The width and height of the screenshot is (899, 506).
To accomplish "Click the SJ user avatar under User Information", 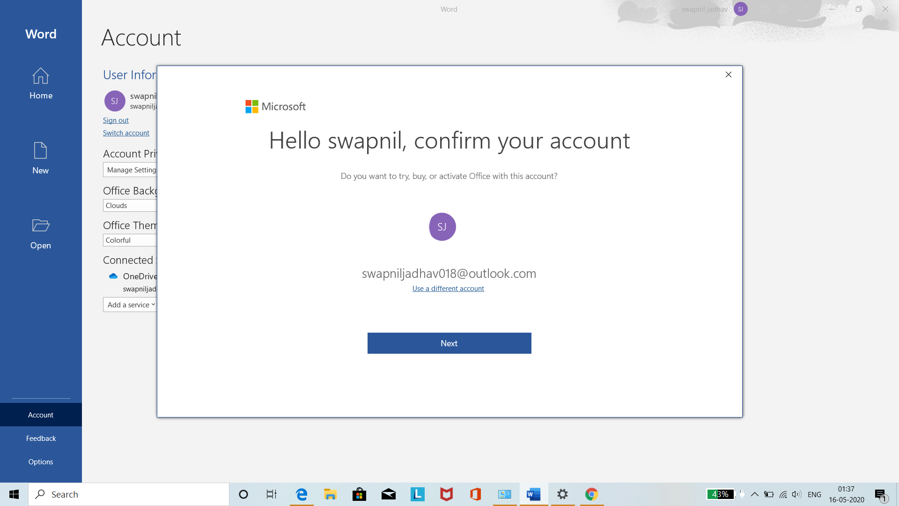I will coord(115,101).
